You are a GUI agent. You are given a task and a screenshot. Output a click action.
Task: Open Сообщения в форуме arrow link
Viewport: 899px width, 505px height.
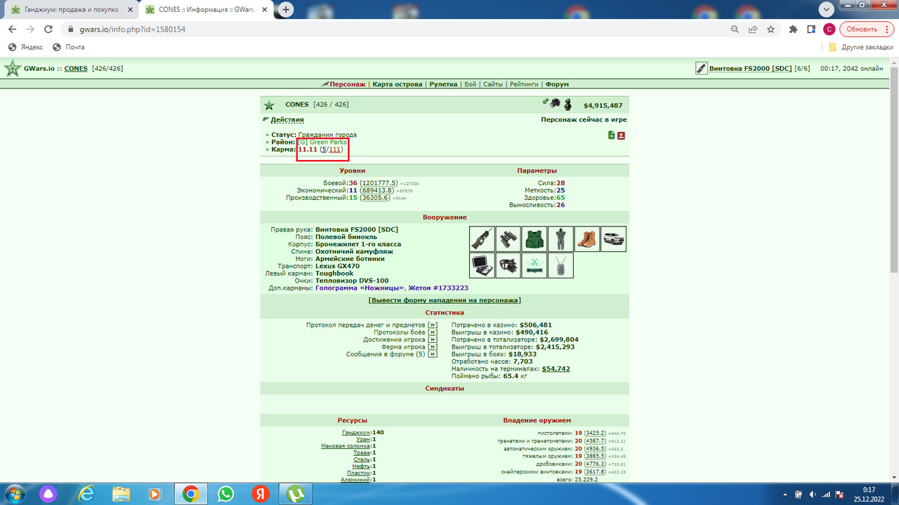tap(433, 354)
